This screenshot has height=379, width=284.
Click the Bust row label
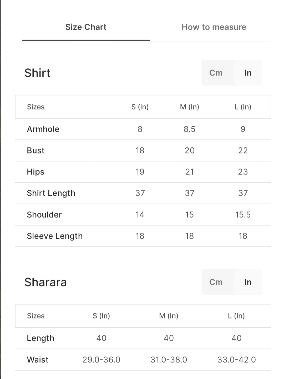click(x=36, y=151)
